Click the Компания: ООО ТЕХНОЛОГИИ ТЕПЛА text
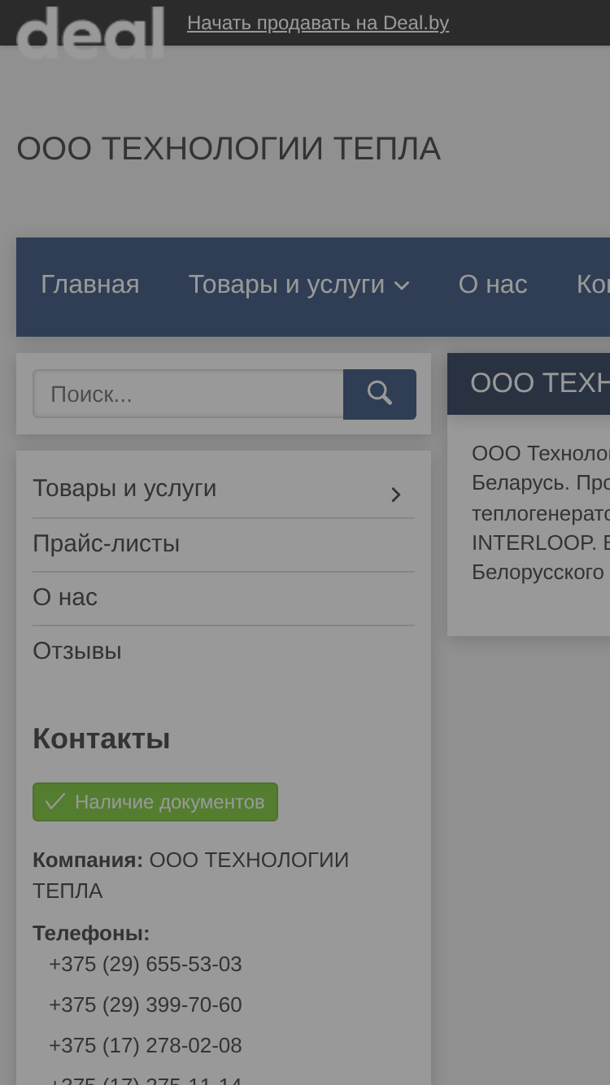 (191, 876)
